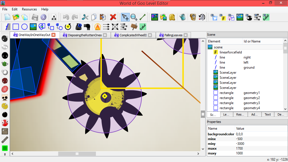Click the recycle bin cleanup icon
Image resolution: width=288 pixels, height=162 pixels.
[x=182, y=17]
